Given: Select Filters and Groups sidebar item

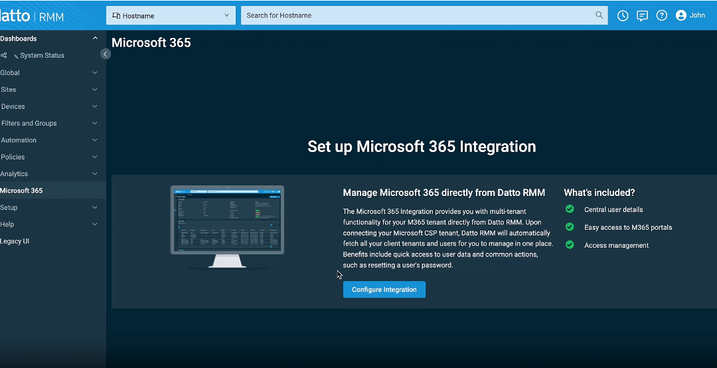Looking at the screenshot, I should click(29, 123).
